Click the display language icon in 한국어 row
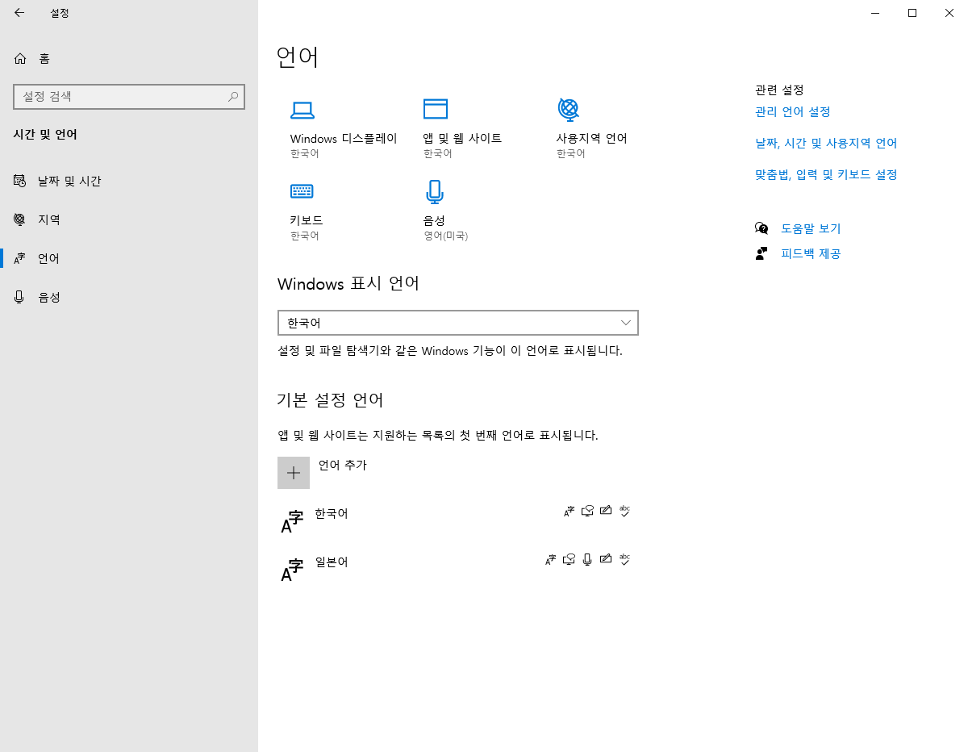The height and width of the screenshot is (752, 968). click(x=570, y=511)
